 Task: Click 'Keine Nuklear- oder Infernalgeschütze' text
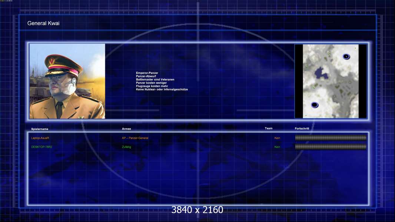pos(162,89)
